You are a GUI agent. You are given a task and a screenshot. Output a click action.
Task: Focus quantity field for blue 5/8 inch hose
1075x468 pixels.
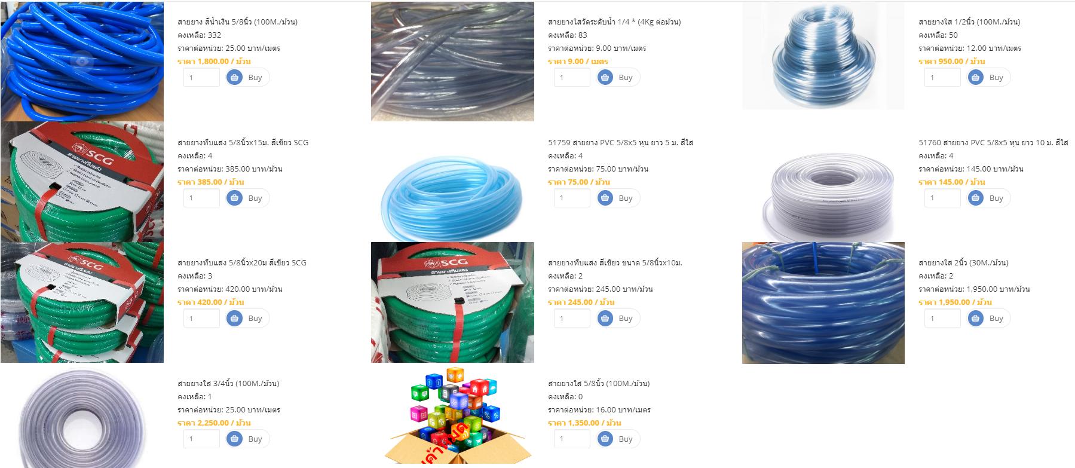pyautogui.click(x=201, y=77)
